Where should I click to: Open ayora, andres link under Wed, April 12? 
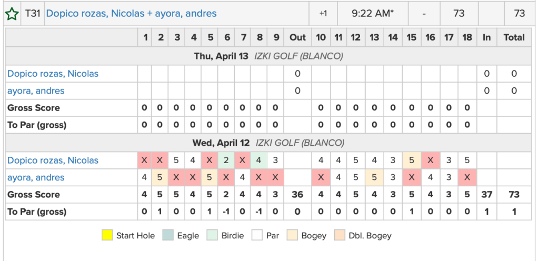point(36,178)
